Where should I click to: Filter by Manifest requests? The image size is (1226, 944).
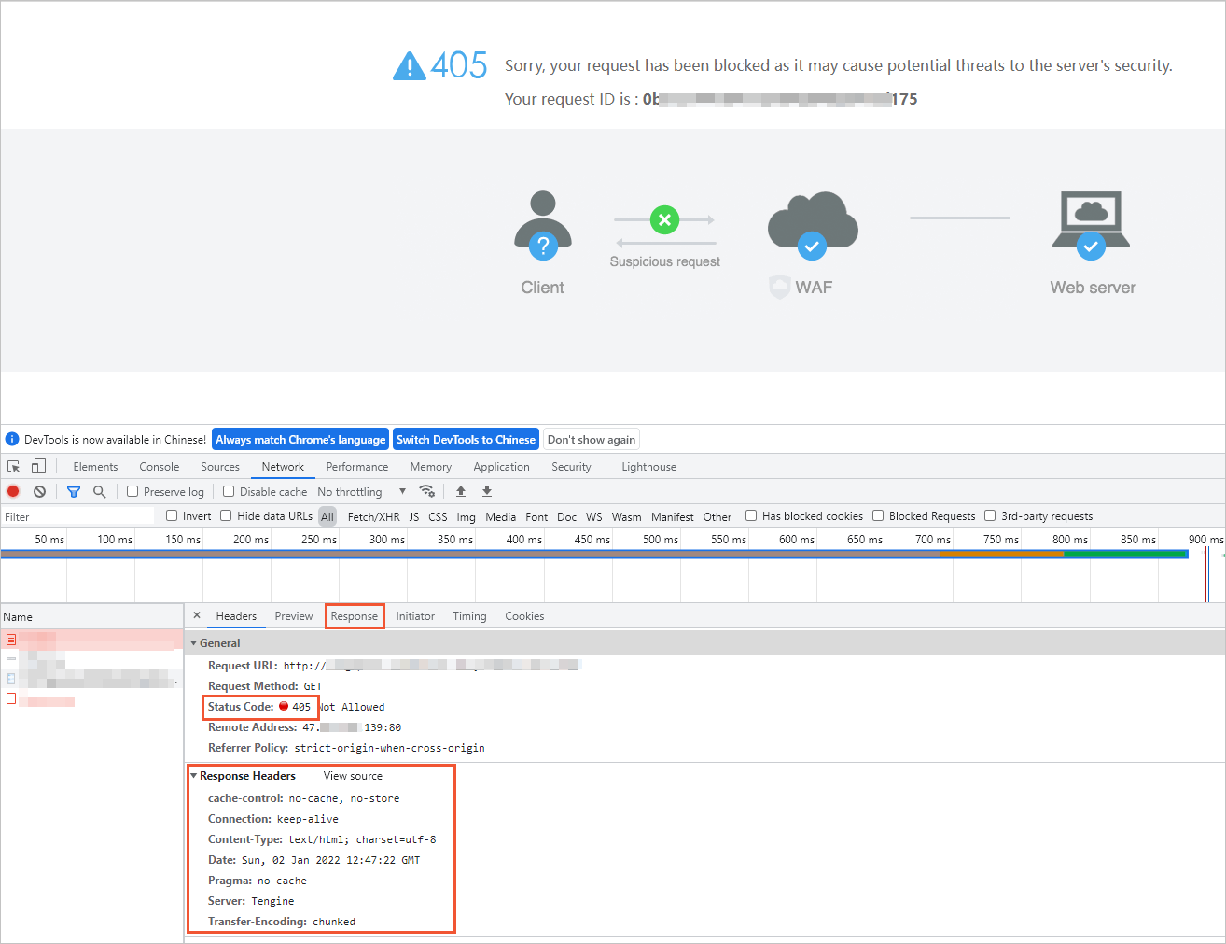tap(672, 516)
